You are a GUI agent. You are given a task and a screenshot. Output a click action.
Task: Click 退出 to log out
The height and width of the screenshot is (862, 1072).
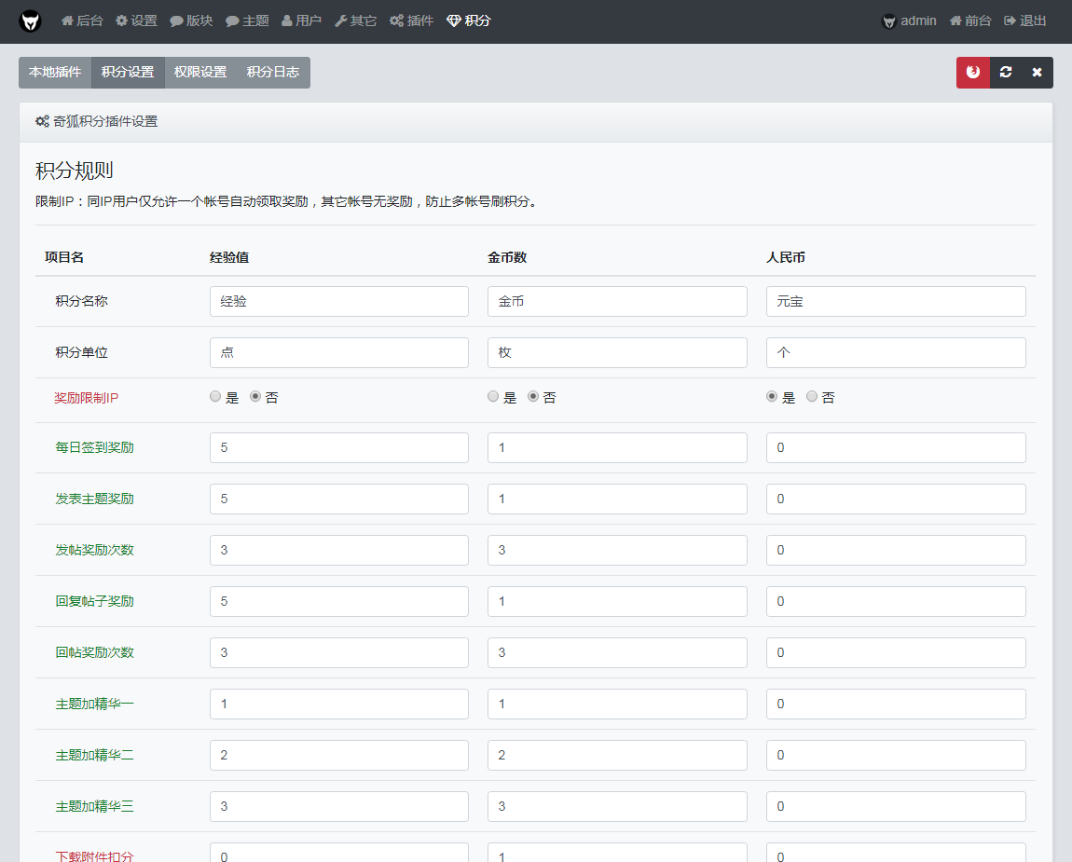click(x=1024, y=21)
